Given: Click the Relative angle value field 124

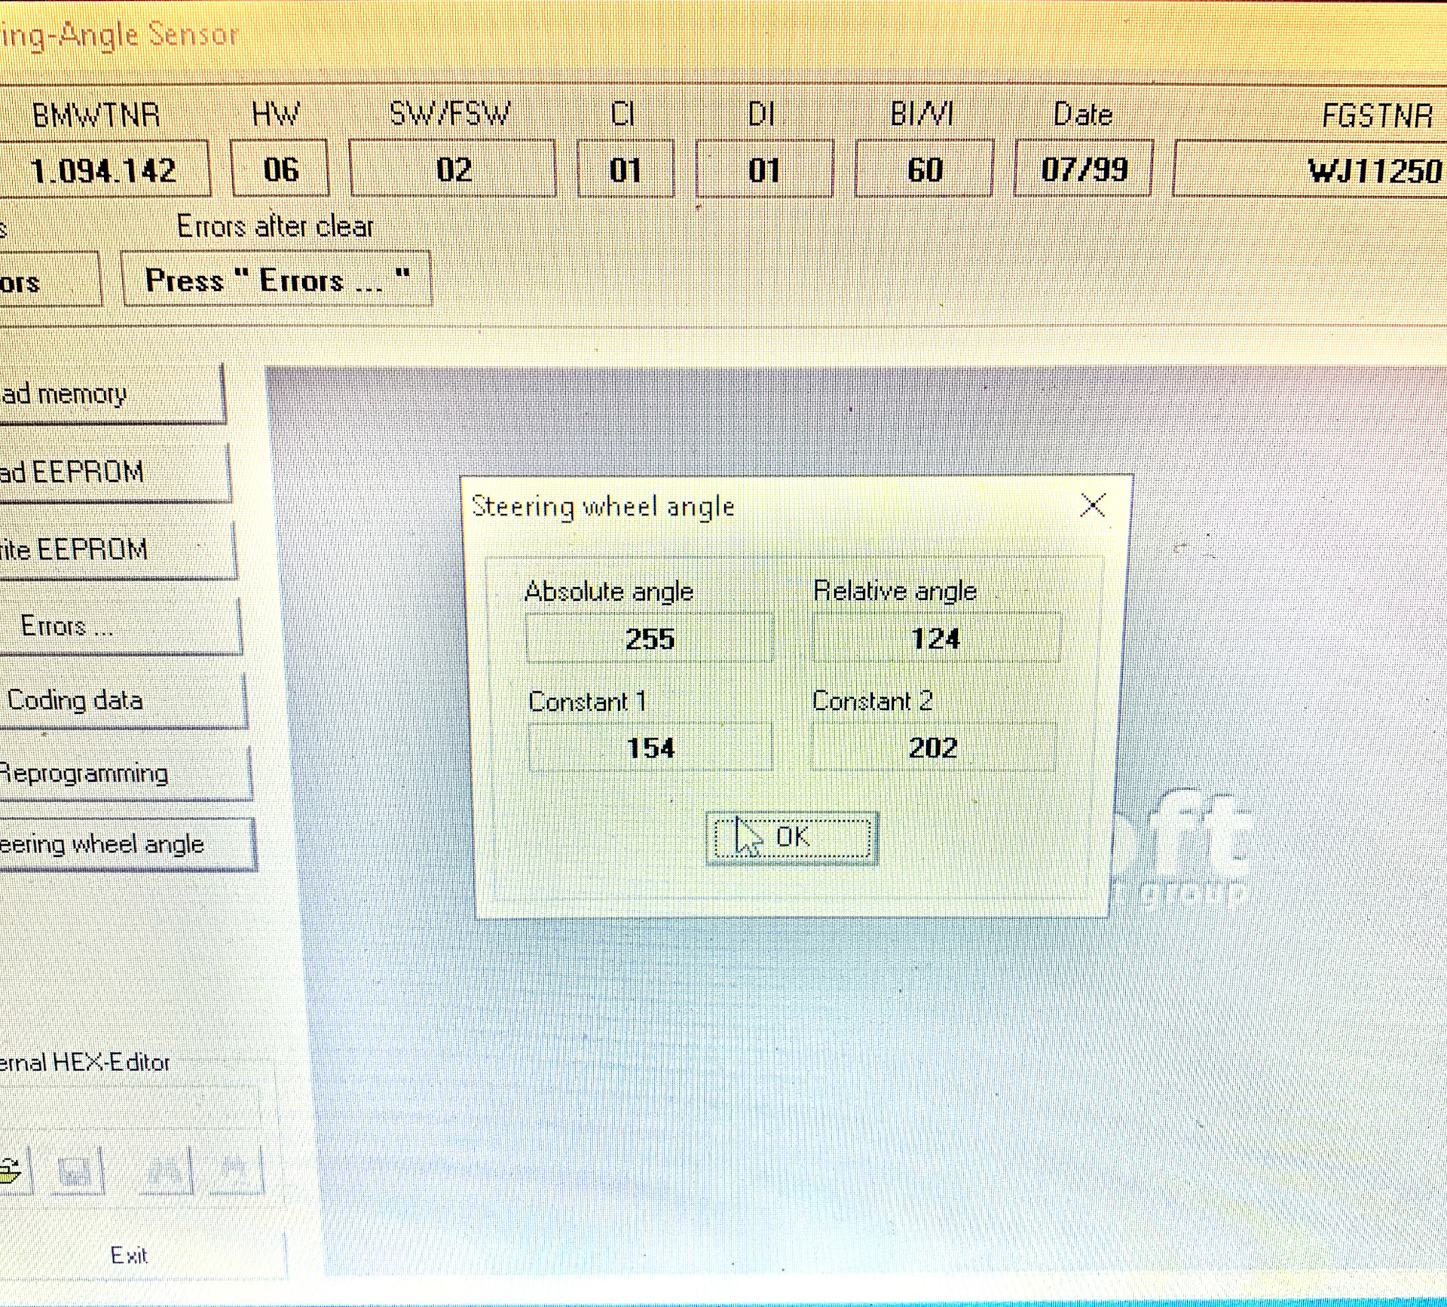Looking at the screenshot, I should [x=935, y=638].
